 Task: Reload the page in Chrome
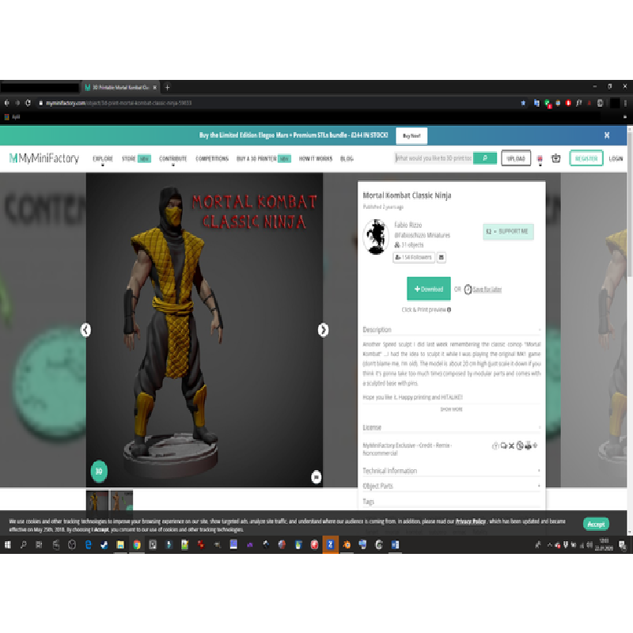(28, 103)
